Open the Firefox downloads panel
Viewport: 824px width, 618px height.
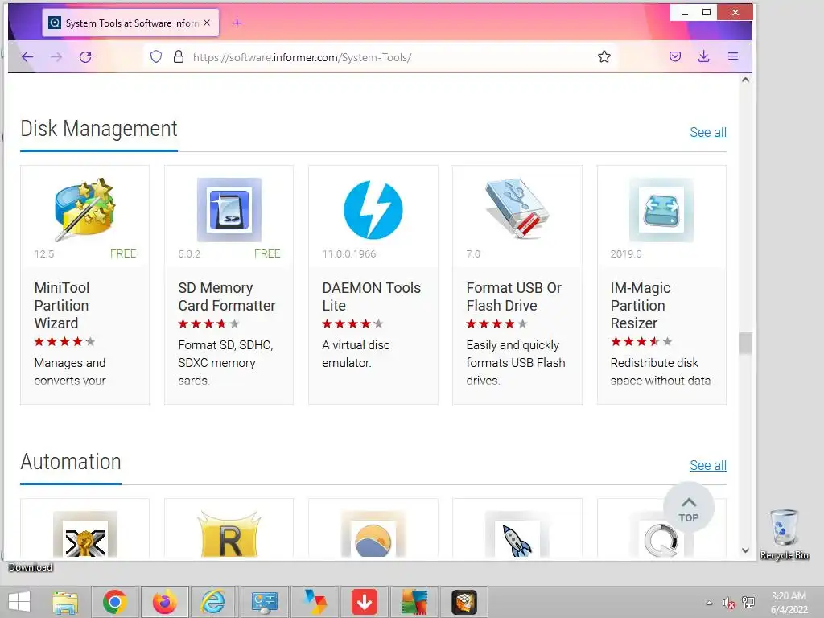point(704,57)
